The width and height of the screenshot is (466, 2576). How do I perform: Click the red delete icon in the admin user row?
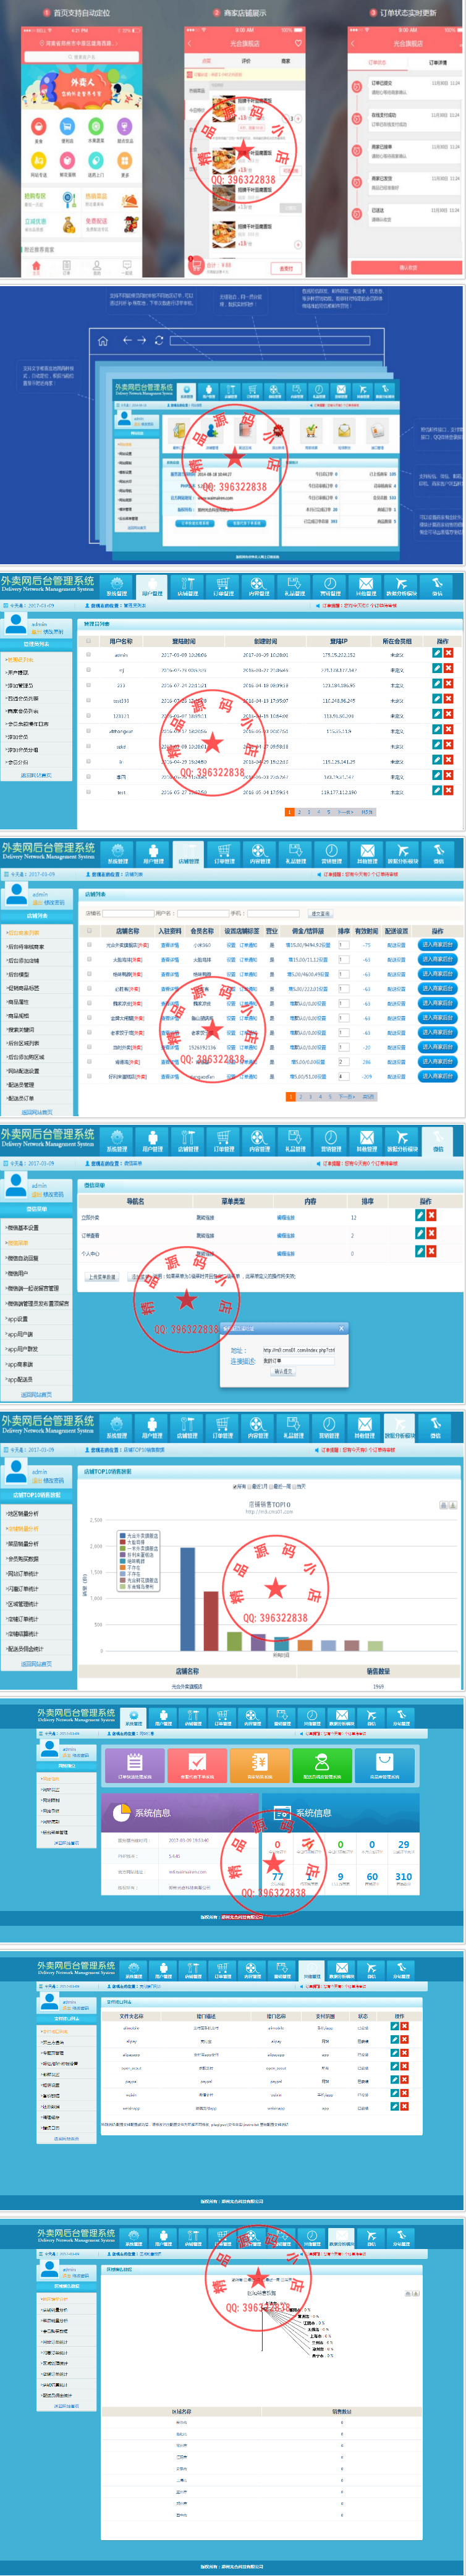(448, 654)
